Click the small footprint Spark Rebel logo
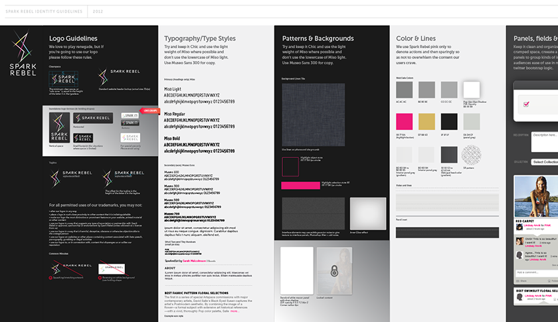 point(83,137)
